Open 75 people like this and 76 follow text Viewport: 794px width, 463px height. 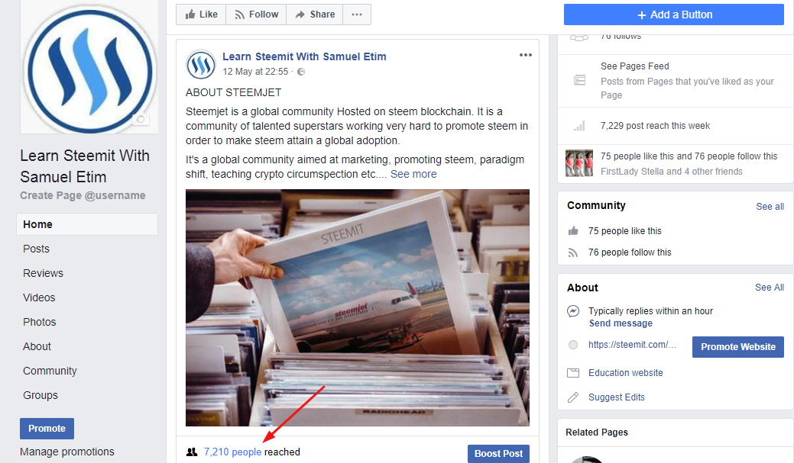[689, 156]
